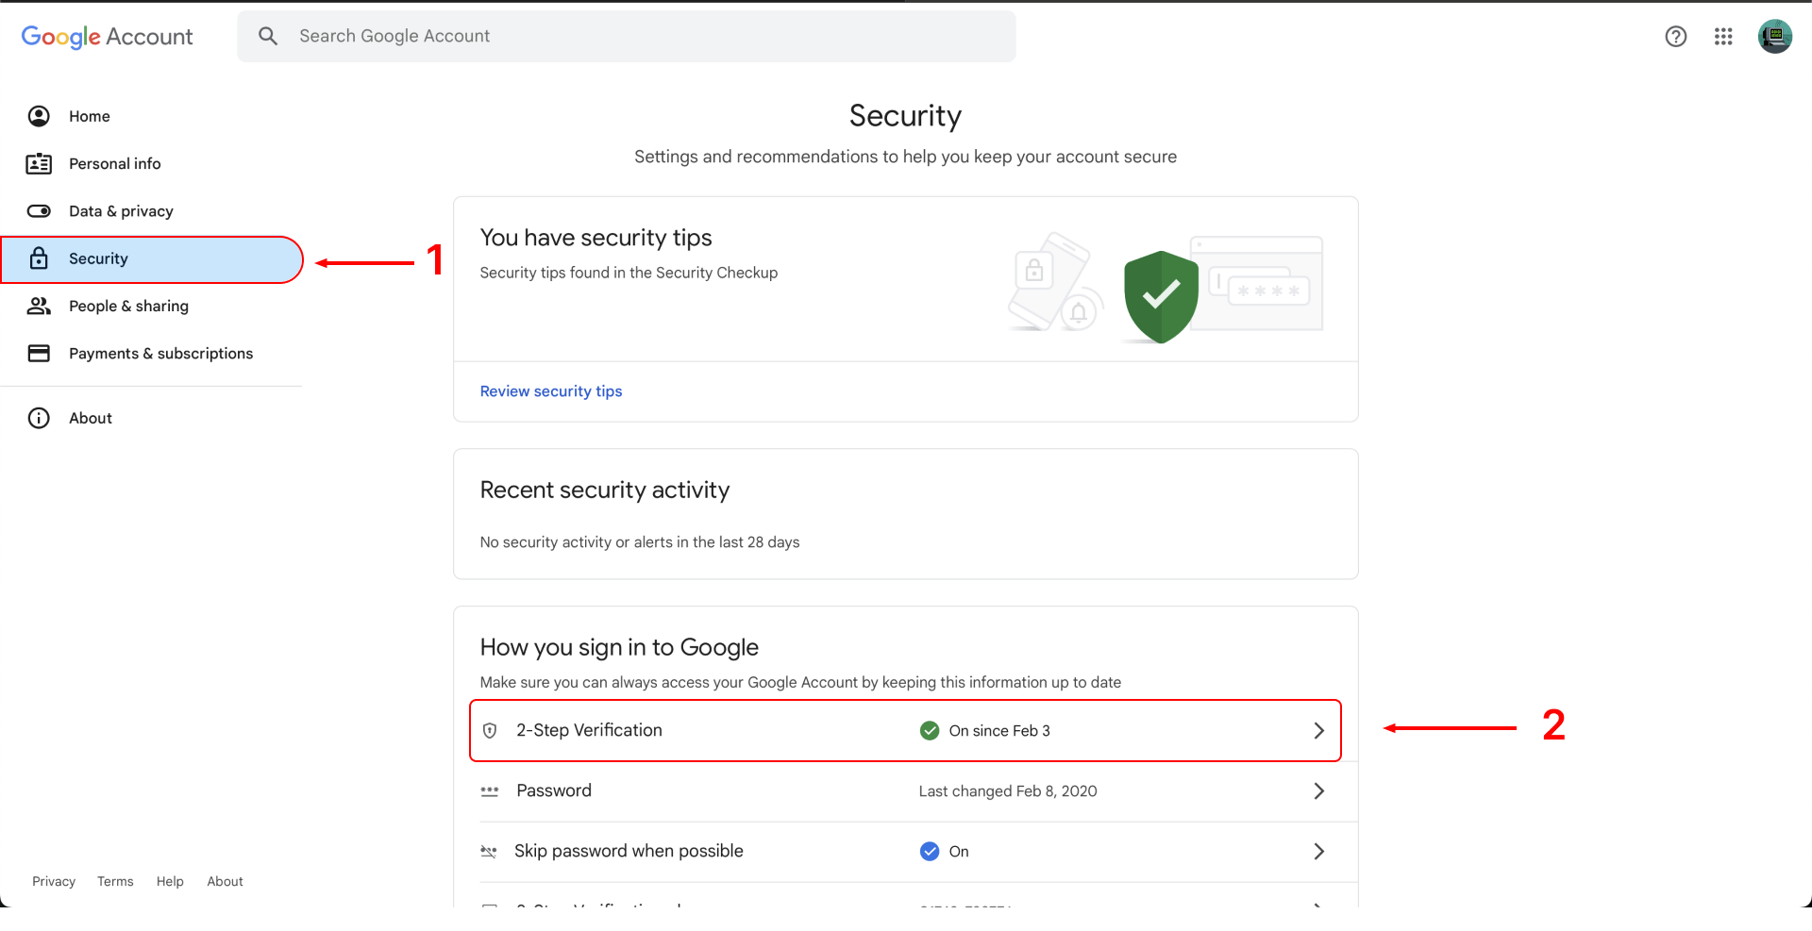Image resolution: width=1812 pixels, height=931 pixels.
Task: Click the Search Google Account field
Action: 642,36
